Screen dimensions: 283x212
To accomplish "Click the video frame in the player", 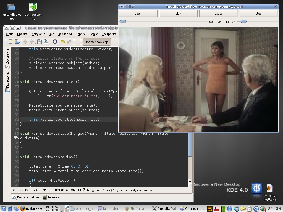I will tap(198, 79).
